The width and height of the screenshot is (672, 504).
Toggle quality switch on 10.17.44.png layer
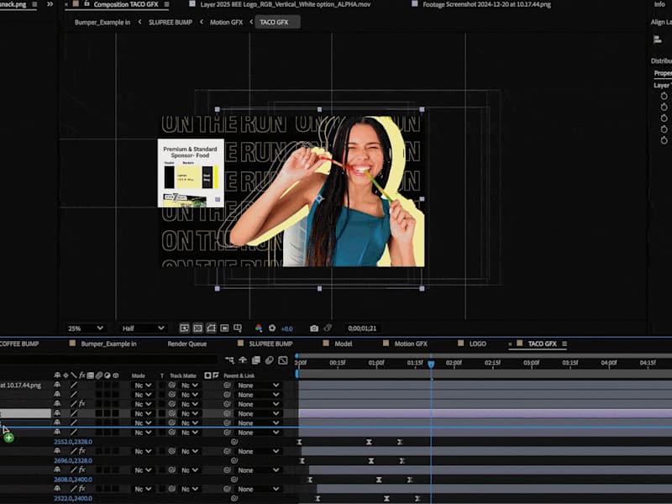tap(74, 386)
